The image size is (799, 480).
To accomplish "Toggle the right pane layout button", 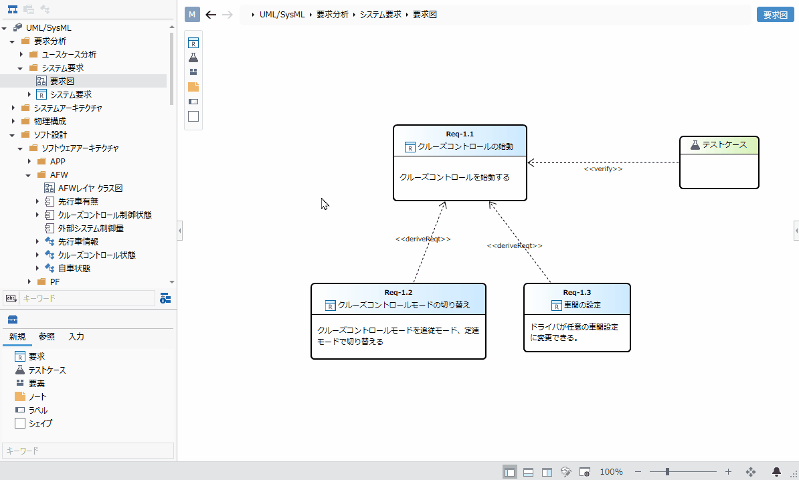I will [x=547, y=472].
